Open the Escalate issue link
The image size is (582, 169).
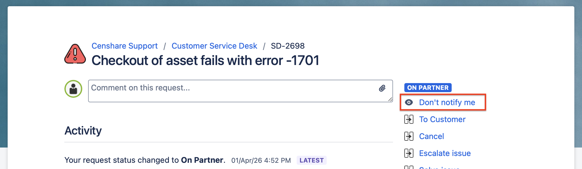(445, 153)
